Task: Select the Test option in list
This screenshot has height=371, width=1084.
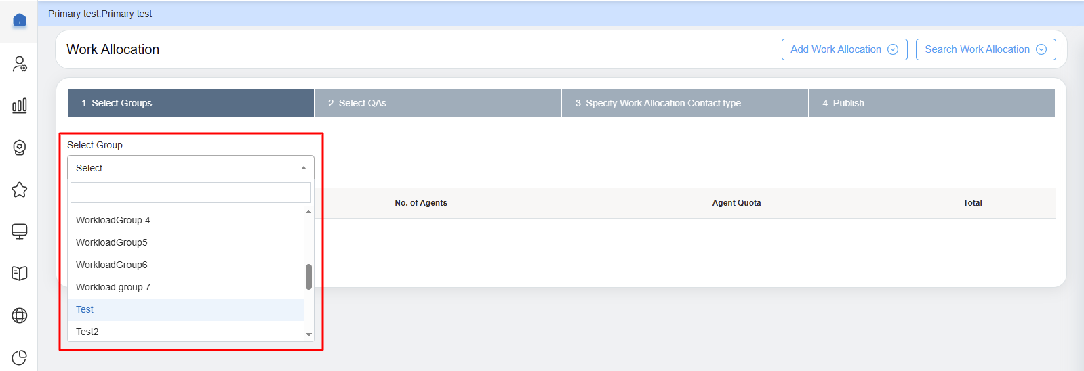Action: point(85,309)
